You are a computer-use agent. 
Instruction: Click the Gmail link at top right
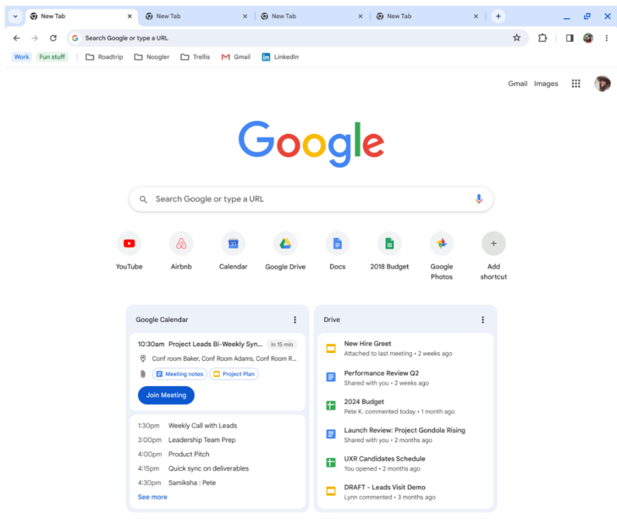tap(518, 83)
